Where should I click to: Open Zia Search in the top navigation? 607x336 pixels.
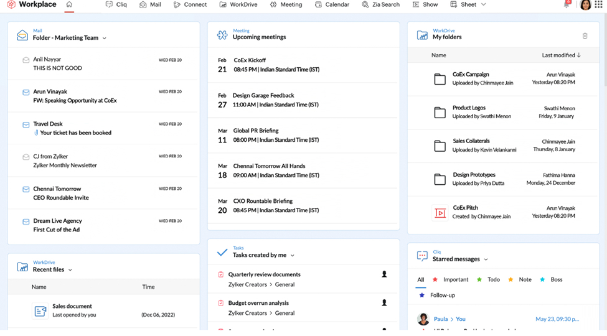pyautogui.click(x=380, y=4)
